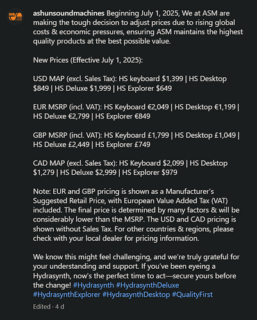Screen dimensions: 257x320
Task: Select the #HydrasynthDesktop hashtag
Action: click(x=136, y=294)
